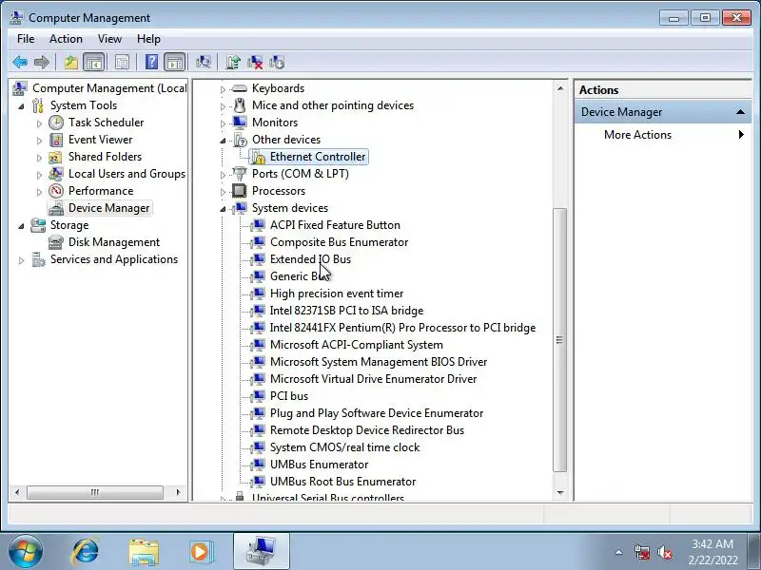Collapse the System Tools node
Screen dimensions: 761x570
tap(21, 106)
